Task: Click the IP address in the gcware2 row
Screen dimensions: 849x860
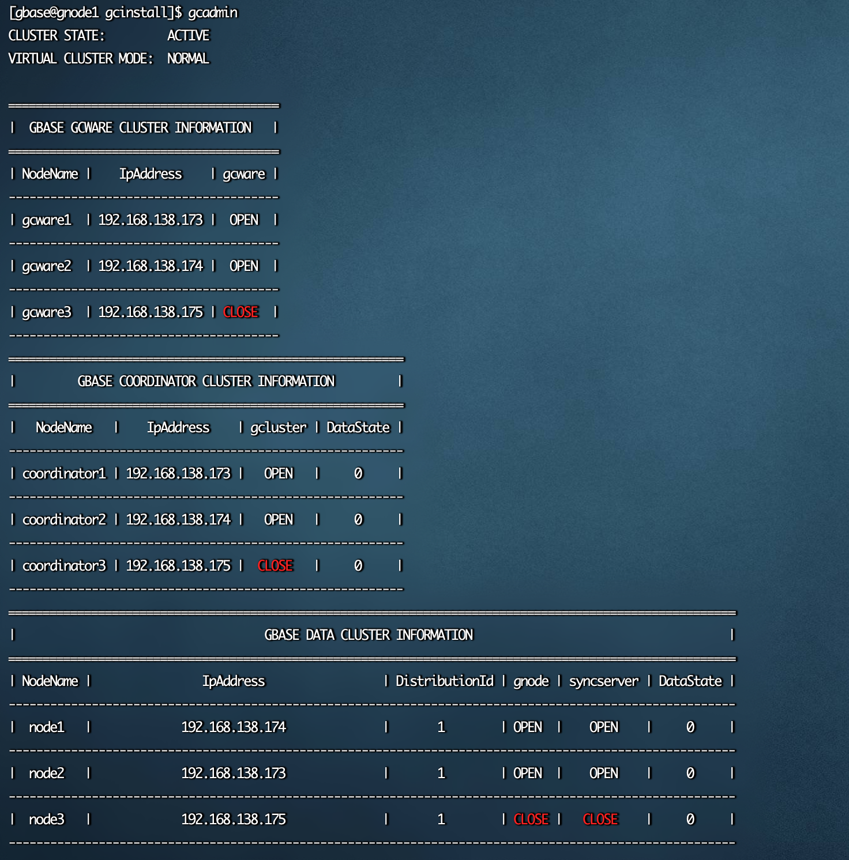Action: 151,266
